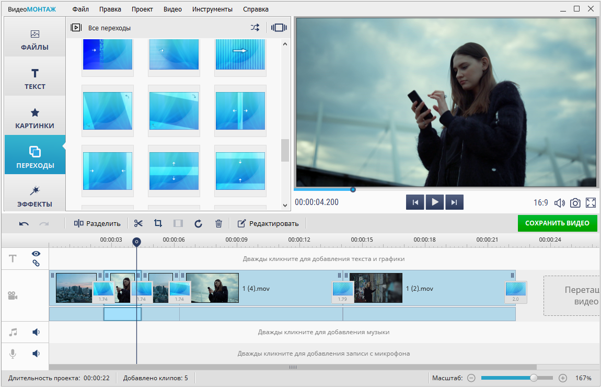Switch to the Эффекты tab
This screenshot has height=387, width=601.
click(x=35, y=196)
